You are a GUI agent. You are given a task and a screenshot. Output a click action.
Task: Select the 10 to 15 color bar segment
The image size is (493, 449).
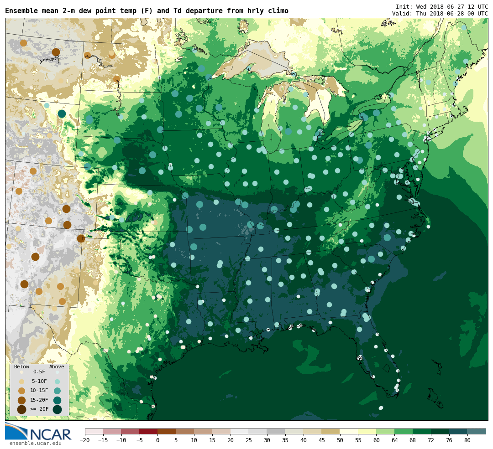(x=203, y=432)
